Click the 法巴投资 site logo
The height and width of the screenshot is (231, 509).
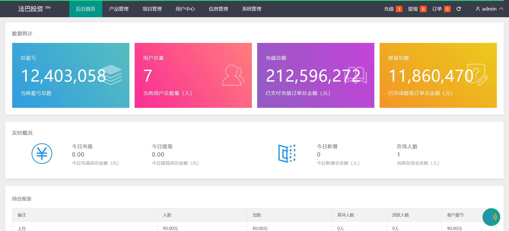click(31, 9)
